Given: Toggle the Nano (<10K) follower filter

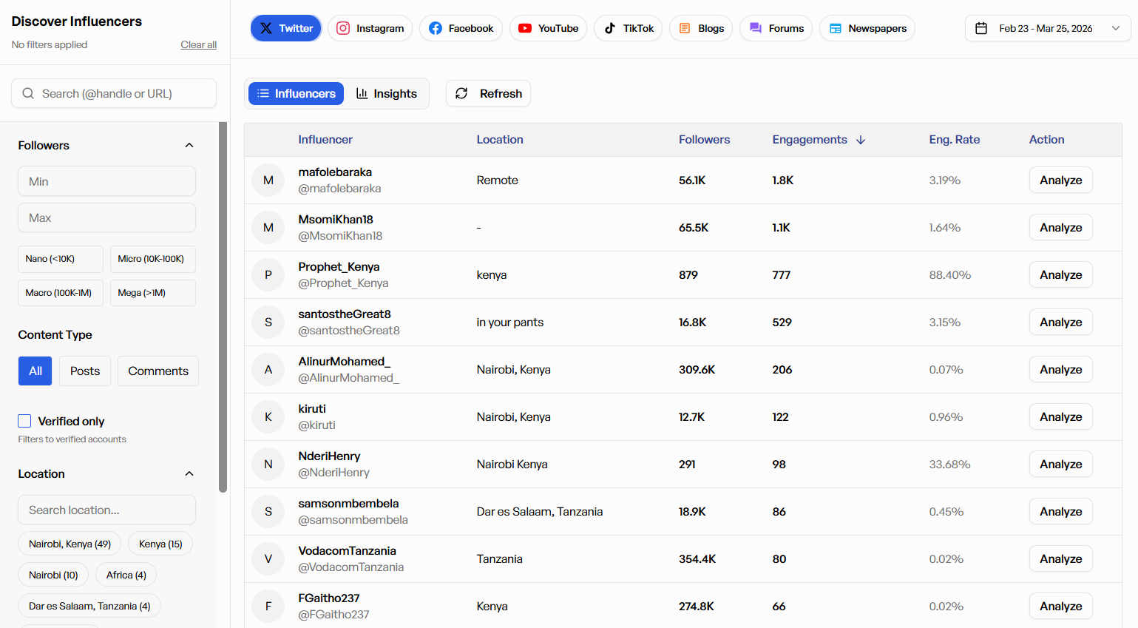Looking at the screenshot, I should point(61,259).
